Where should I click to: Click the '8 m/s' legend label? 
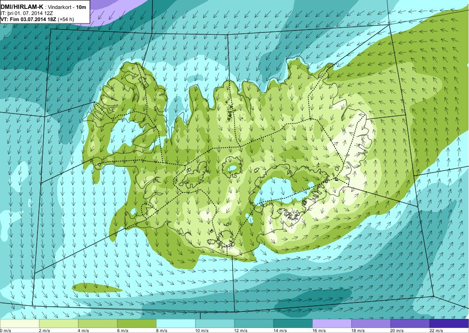tap(162, 331)
